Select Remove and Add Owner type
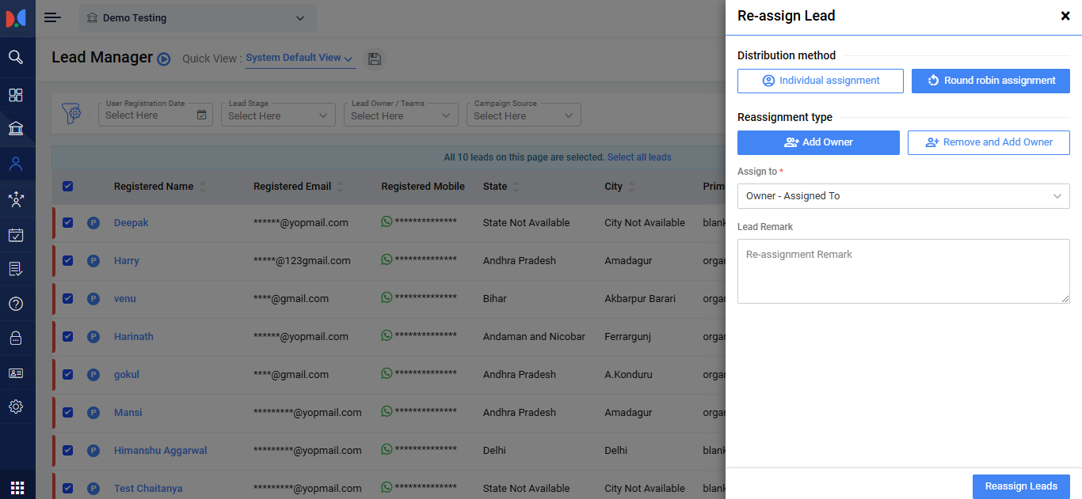This screenshot has width=1082, height=499. click(989, 142)
